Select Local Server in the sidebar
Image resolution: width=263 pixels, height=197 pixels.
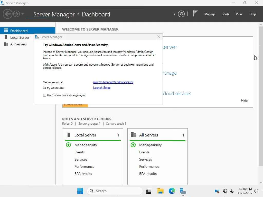click(20, 37)
